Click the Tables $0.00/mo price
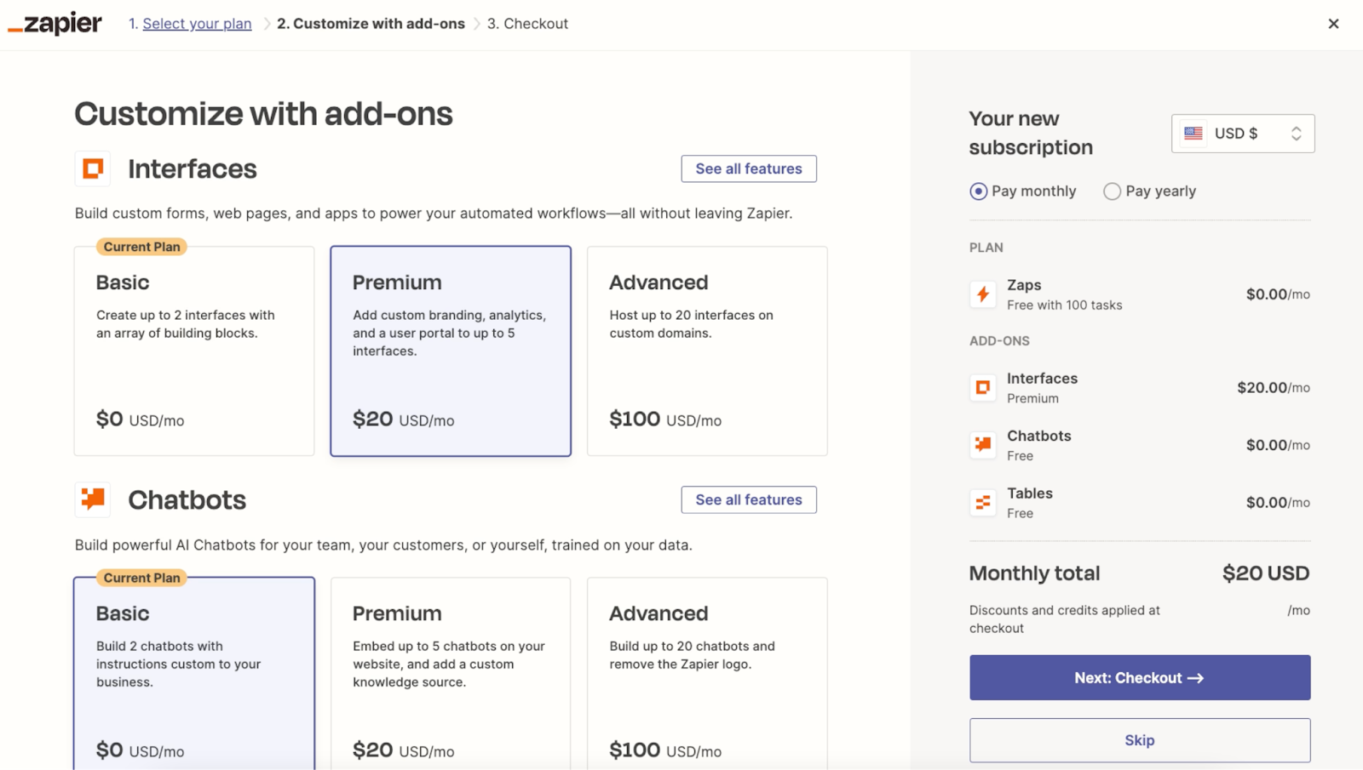The image size is (1363, 770). pos(1278,503)
